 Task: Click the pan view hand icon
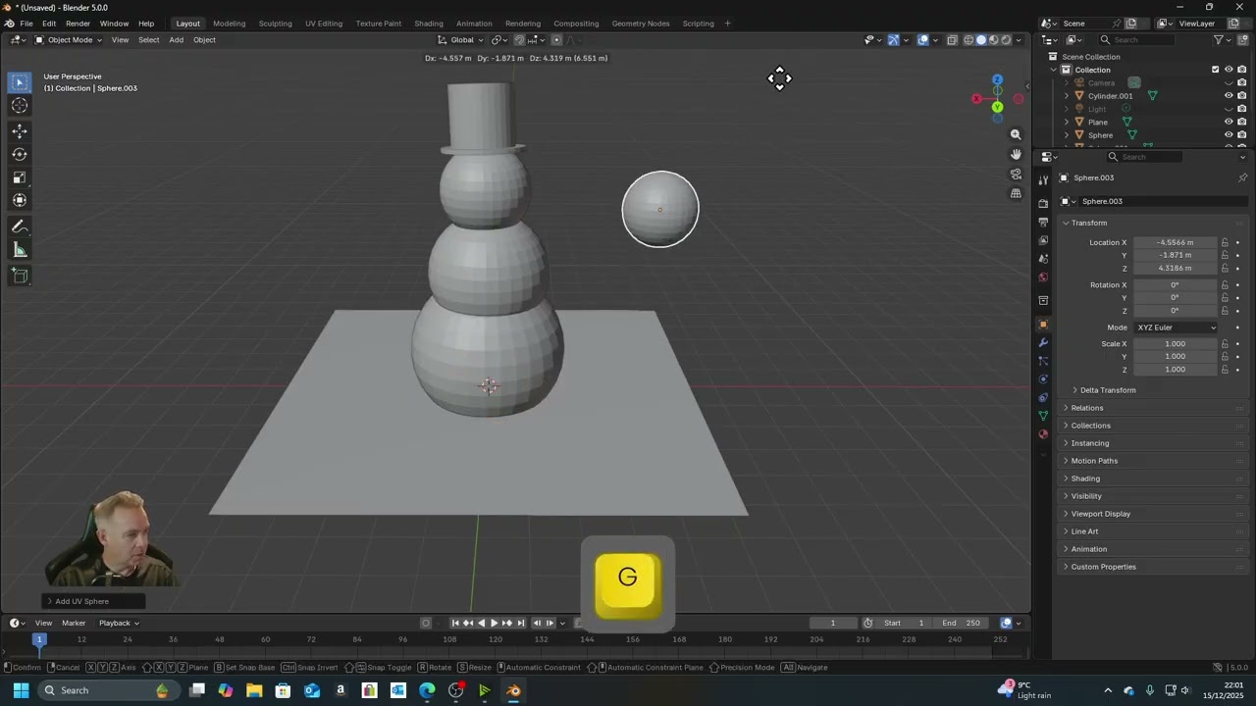1016,154
